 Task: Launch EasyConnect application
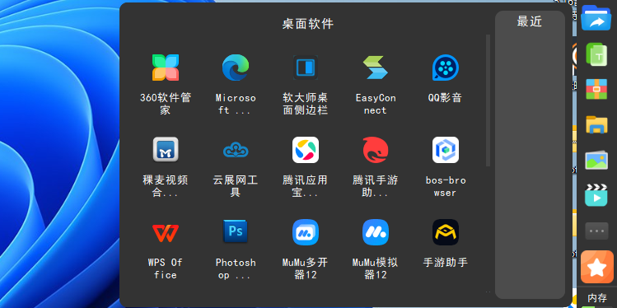[x=375, y=68]
